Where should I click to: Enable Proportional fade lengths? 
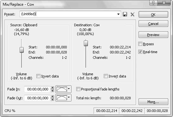[x=78, y=89]
